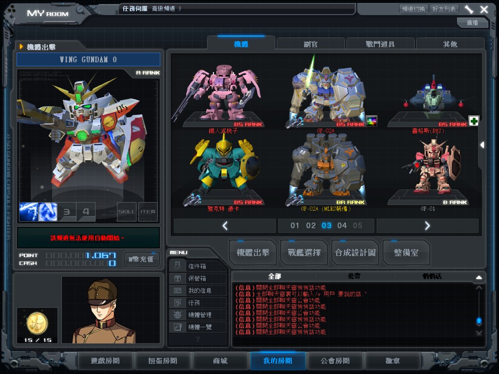Image resolution: width=499 pixels, height=374 pixels.
Task: Show 公會 chat tab
Action: [354, 276]
